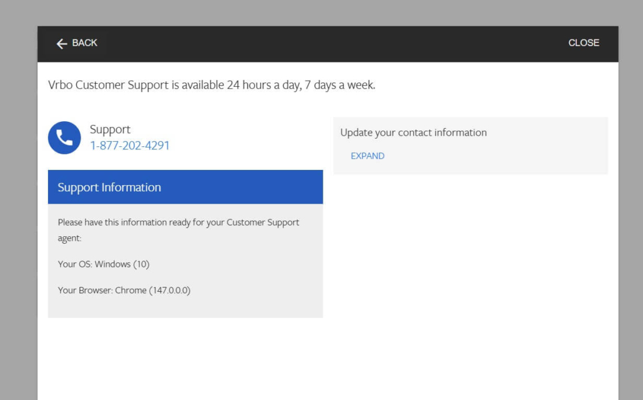Click the "Support" label above the phone number

point(110,129)
